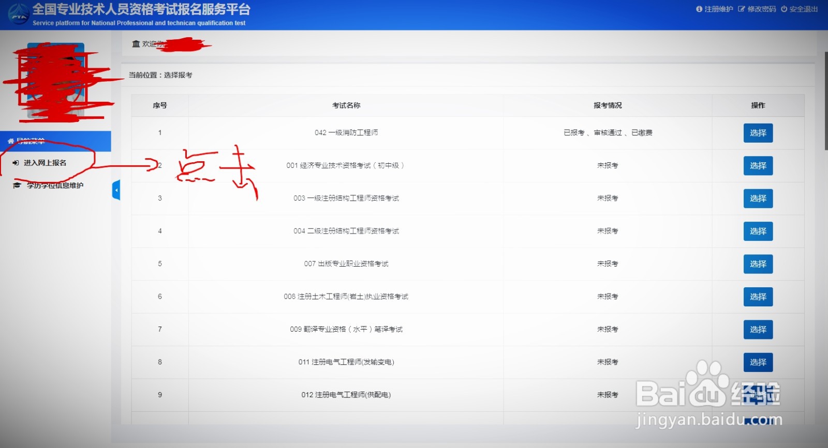Select exam 001 经济专业技术资格考试

pos(758,166)
